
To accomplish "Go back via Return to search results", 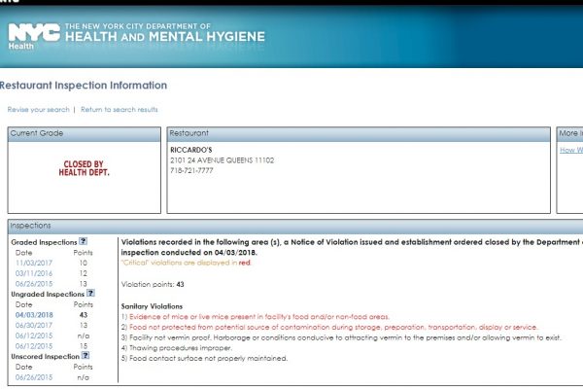I will (x=119, y=110).
